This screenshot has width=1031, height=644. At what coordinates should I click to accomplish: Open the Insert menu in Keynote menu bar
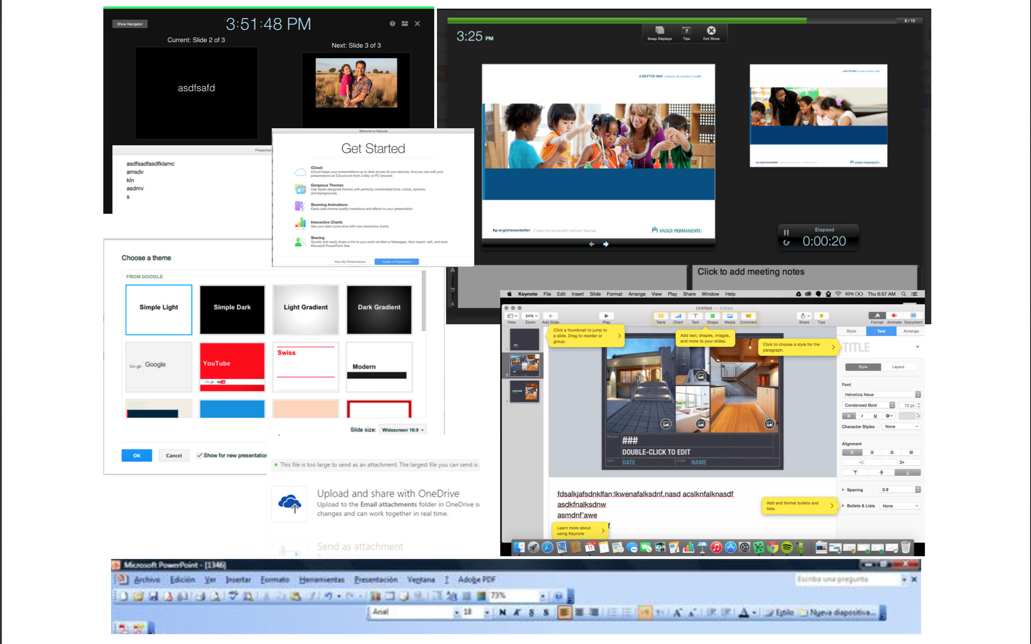(x=577, y=294)
